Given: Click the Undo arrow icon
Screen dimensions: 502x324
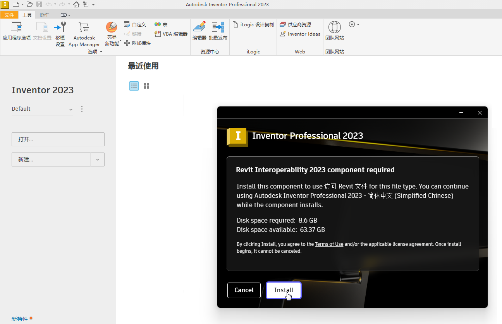Looking at the screenshot, I should click(x=48, y=4).
